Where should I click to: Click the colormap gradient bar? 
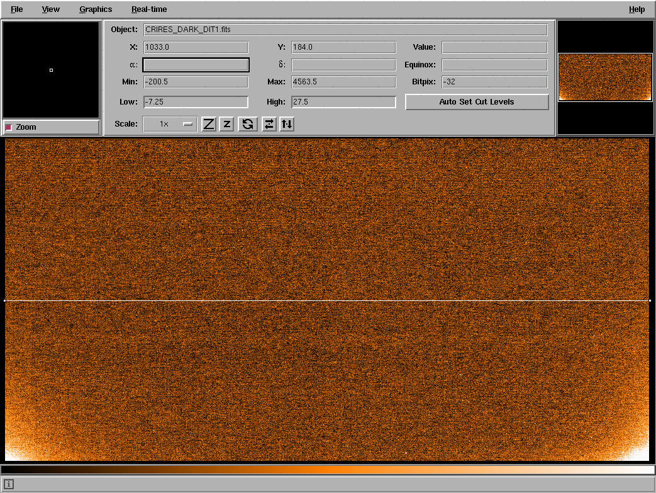[x=328, y=470]
